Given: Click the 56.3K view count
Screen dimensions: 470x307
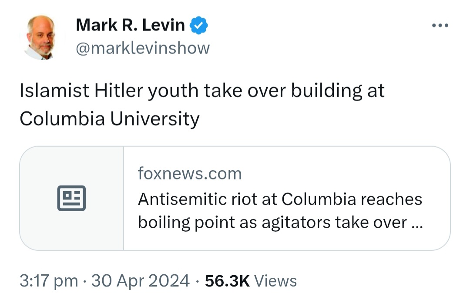Looking at the screenshot, I should [x=227, y=281].
